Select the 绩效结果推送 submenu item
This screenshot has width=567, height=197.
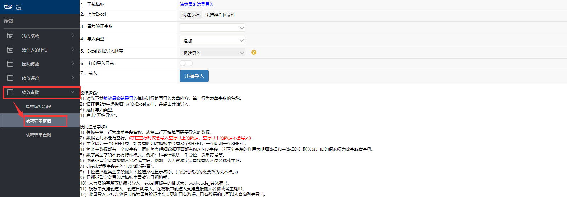point(38,120)
